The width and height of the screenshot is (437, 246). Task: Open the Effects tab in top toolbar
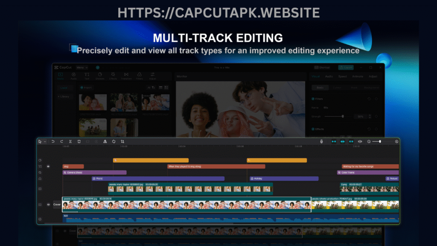click(113, 76)
